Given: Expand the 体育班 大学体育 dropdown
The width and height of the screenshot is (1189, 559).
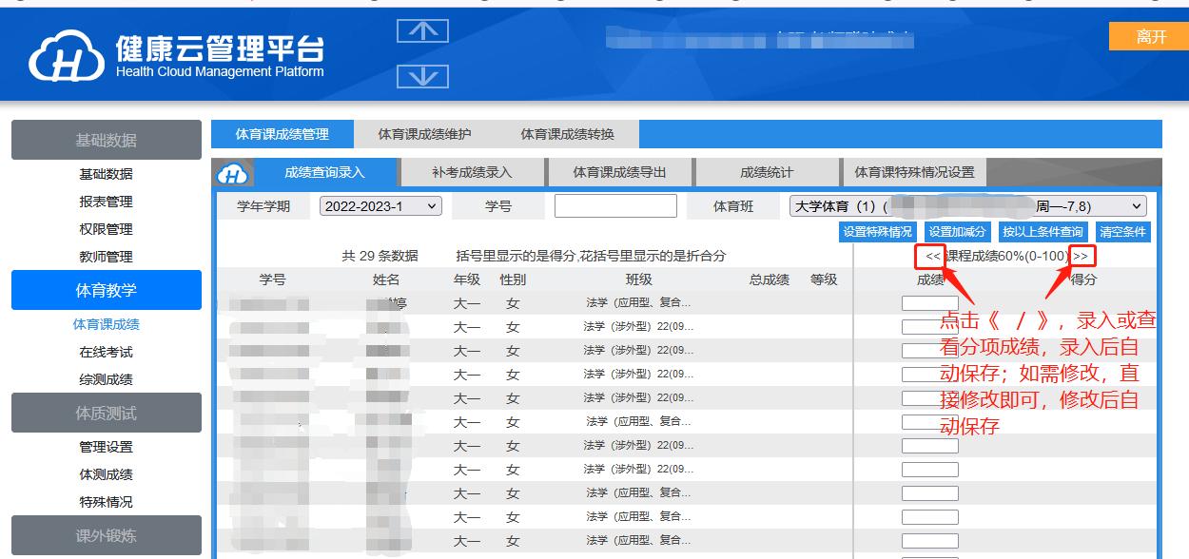Looking at the screenshot, I should [x=967, y=206].
